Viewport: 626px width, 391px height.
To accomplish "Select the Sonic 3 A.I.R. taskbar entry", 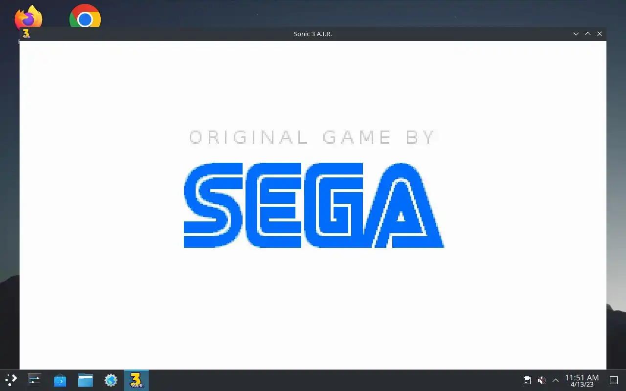I will point(136,380).
